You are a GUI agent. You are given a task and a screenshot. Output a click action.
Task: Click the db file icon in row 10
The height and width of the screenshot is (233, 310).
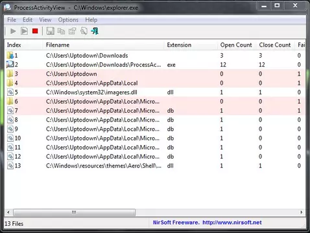(10, 138)
